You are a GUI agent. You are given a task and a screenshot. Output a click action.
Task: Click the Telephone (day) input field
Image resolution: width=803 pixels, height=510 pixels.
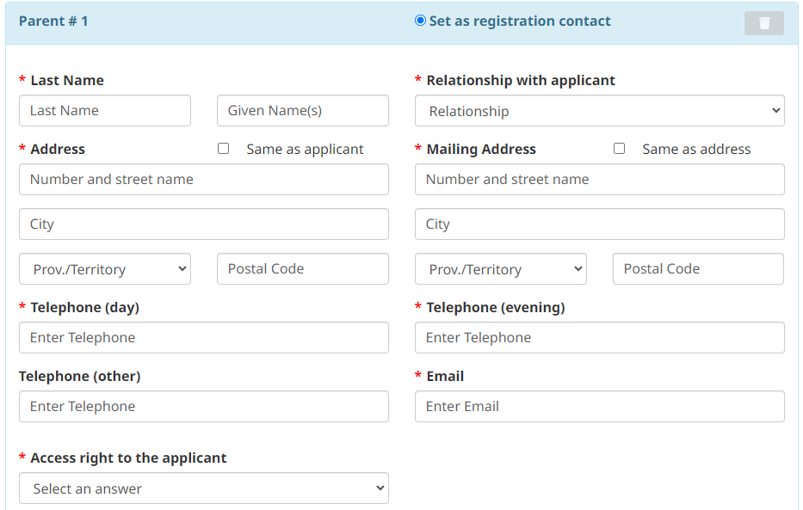pos(204,338)
